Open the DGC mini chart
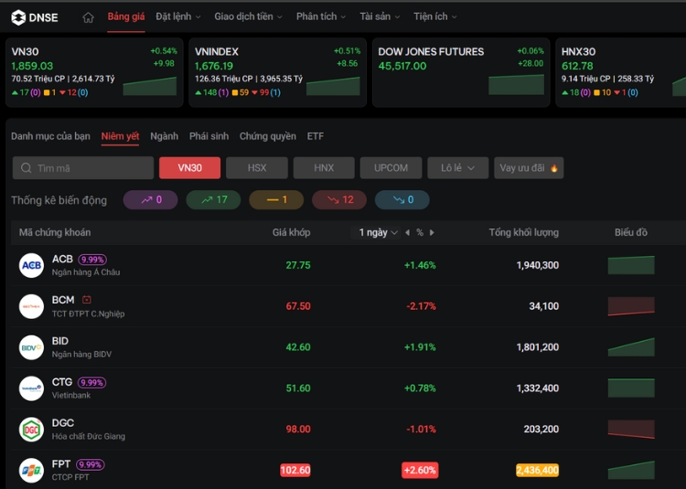 tap(631, 429)
